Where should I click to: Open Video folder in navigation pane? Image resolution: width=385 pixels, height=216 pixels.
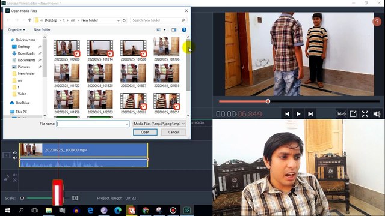click(x=22, y=94)
